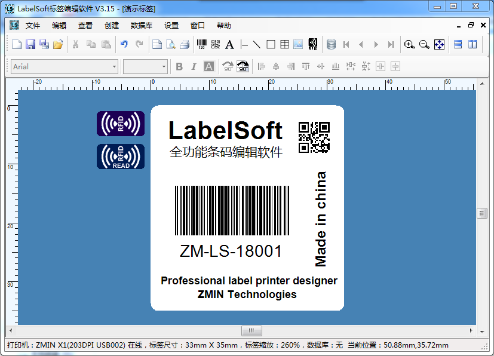Print the label with the printer icon
The height and width of the screenshot is (356, 494).
point(185,44)
